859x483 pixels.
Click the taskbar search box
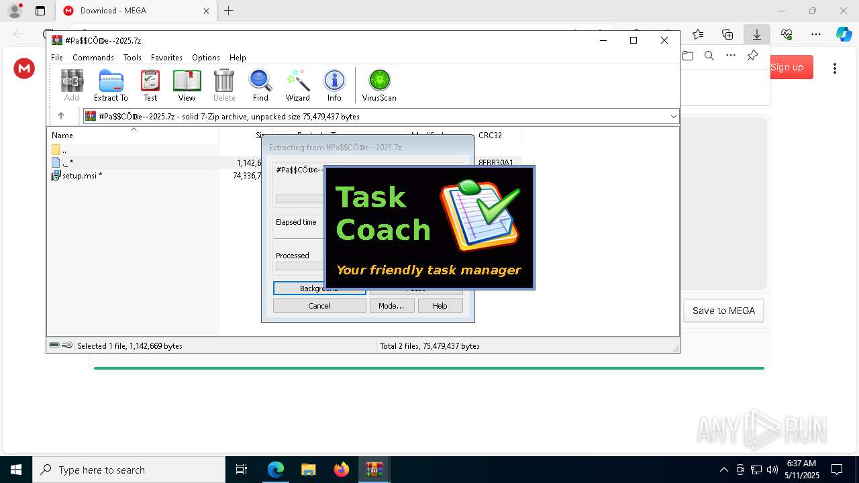129,470
